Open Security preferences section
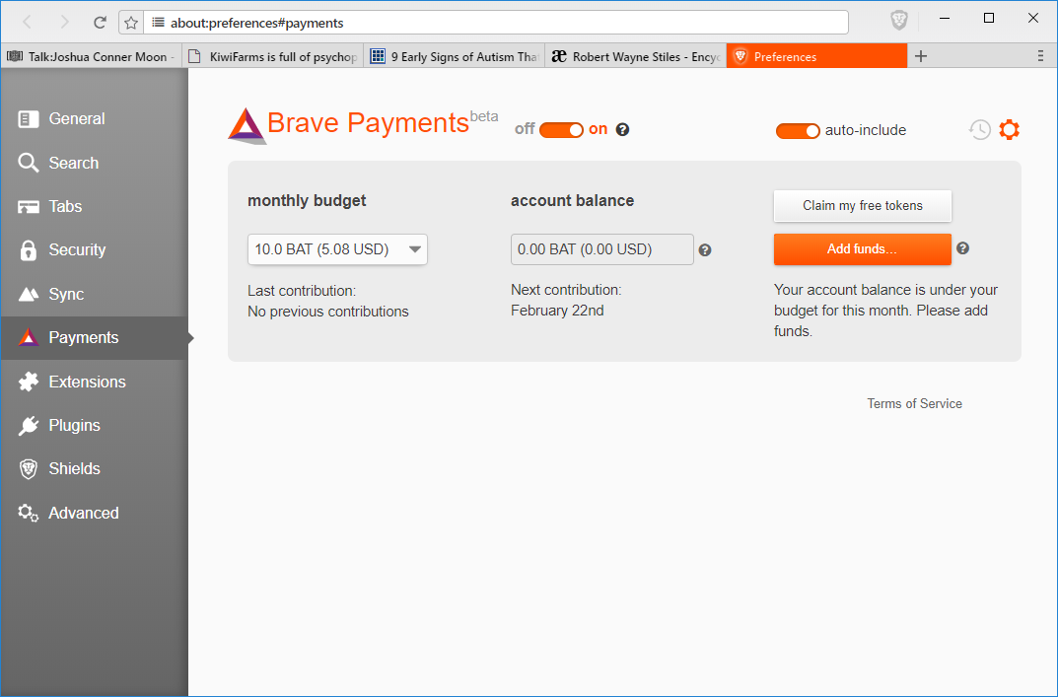The width and height of the screenshot is (1058, 697). (x=95, y=250)
